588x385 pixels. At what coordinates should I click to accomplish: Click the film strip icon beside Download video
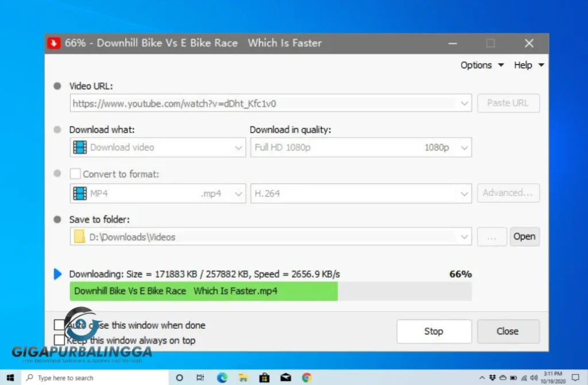tap(79, 147)
